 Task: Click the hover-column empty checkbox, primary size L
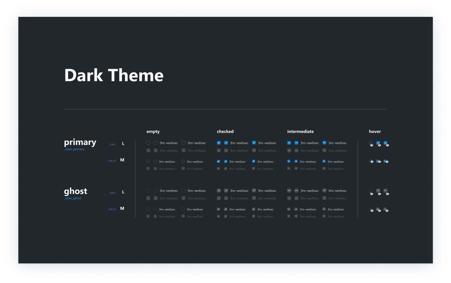coord(371,143)
